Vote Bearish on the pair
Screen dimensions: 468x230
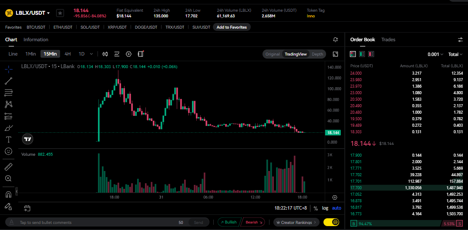click(253, 222)
